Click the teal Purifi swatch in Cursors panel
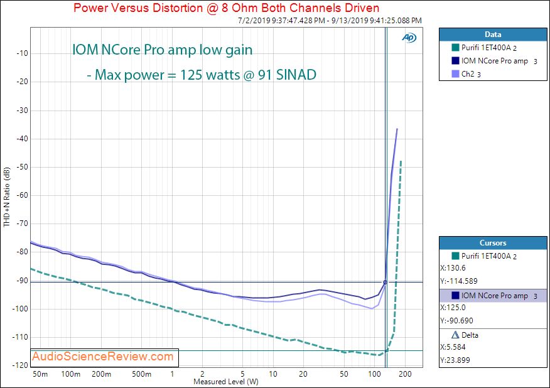Screen dimensions: 550x388 coord(455,256)
